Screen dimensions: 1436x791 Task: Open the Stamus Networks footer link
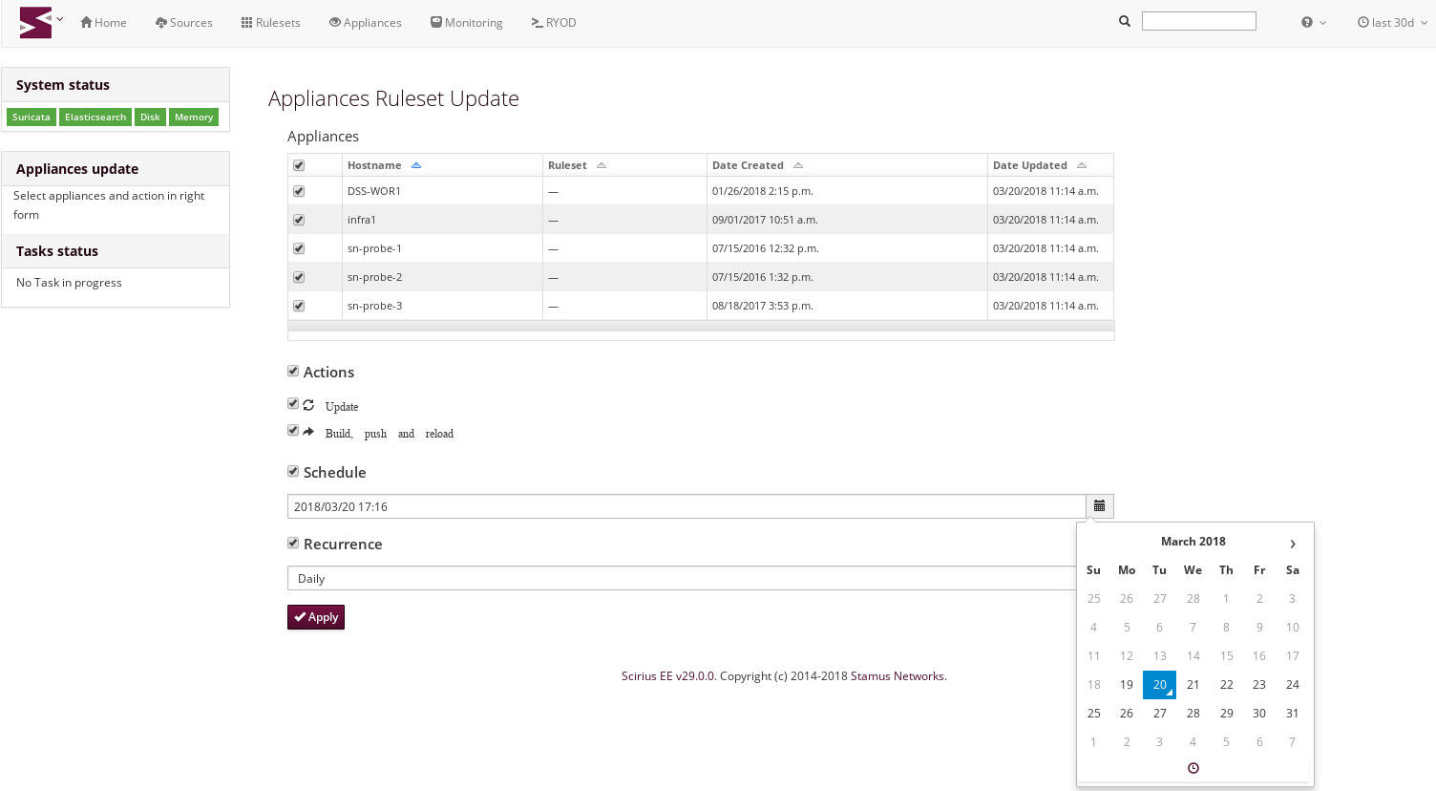click(897, 676)
